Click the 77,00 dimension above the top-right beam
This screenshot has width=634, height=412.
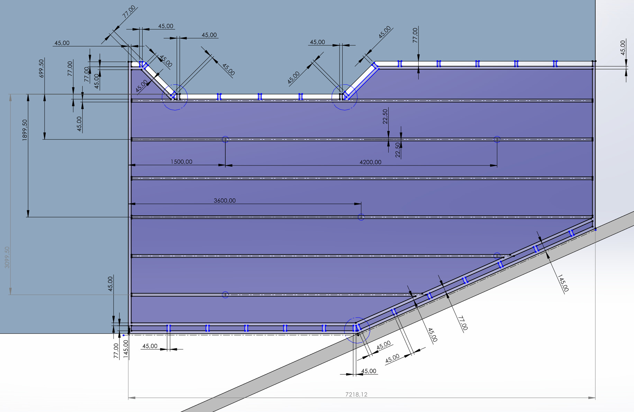tap(415, 35)
